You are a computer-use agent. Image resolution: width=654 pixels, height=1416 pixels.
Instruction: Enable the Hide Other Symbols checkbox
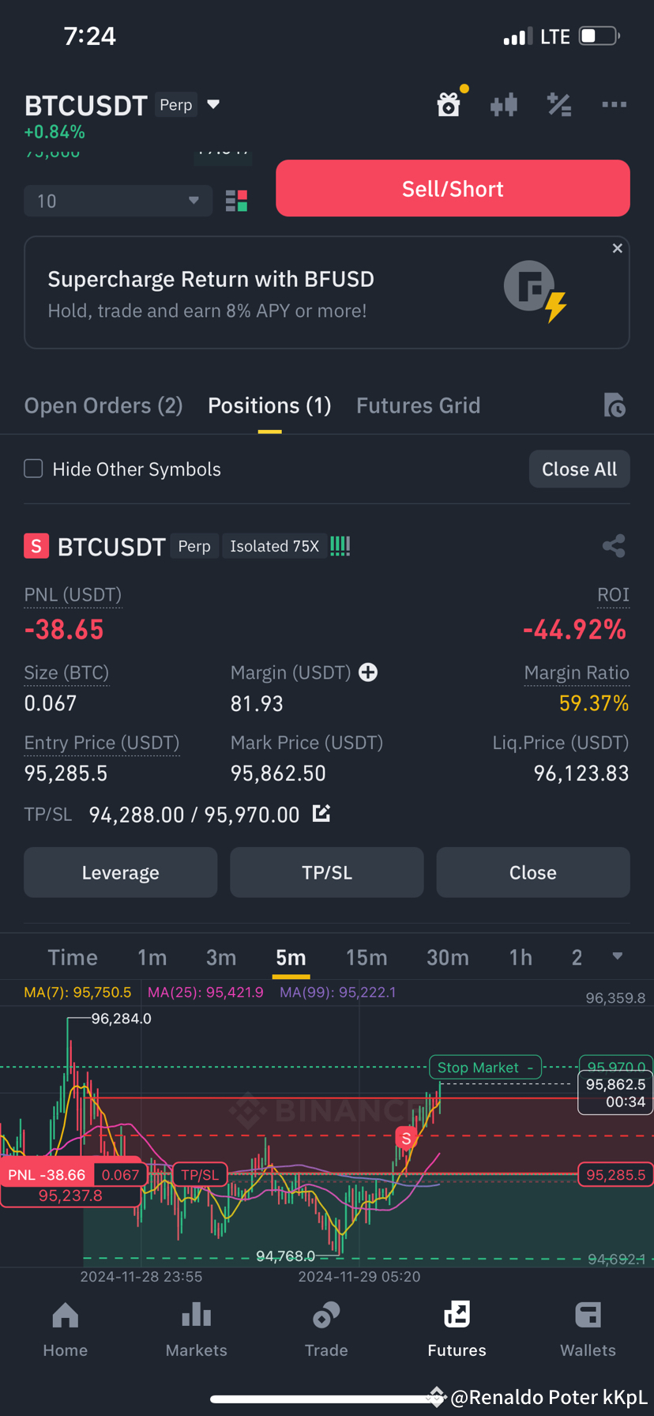point(33,469)
